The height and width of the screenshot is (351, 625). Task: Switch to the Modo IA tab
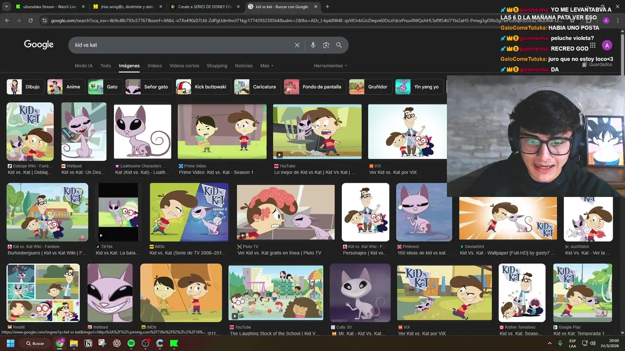pos(83,66)
